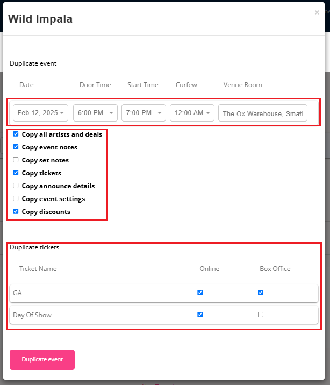
Task: Open the 12:00 AM Curfew dropdown
Action: pyautogui.click(x=192, y=113)
